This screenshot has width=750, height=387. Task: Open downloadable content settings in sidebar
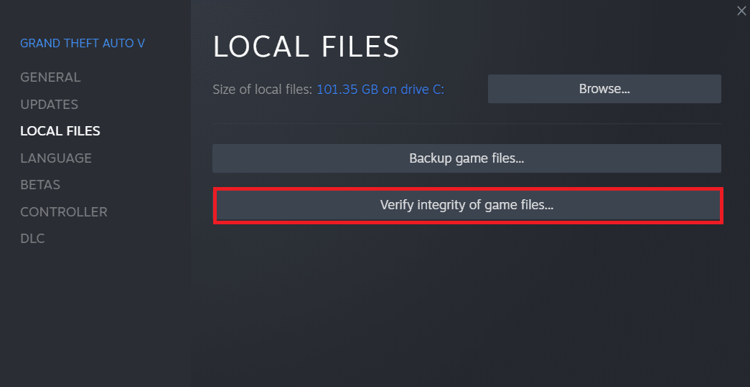[x=32, y=239]
